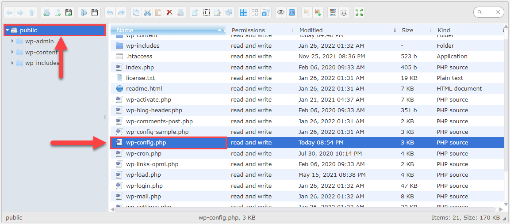Open selected item with the Open folder icon

pyautogui.click(x=84, y=12)
